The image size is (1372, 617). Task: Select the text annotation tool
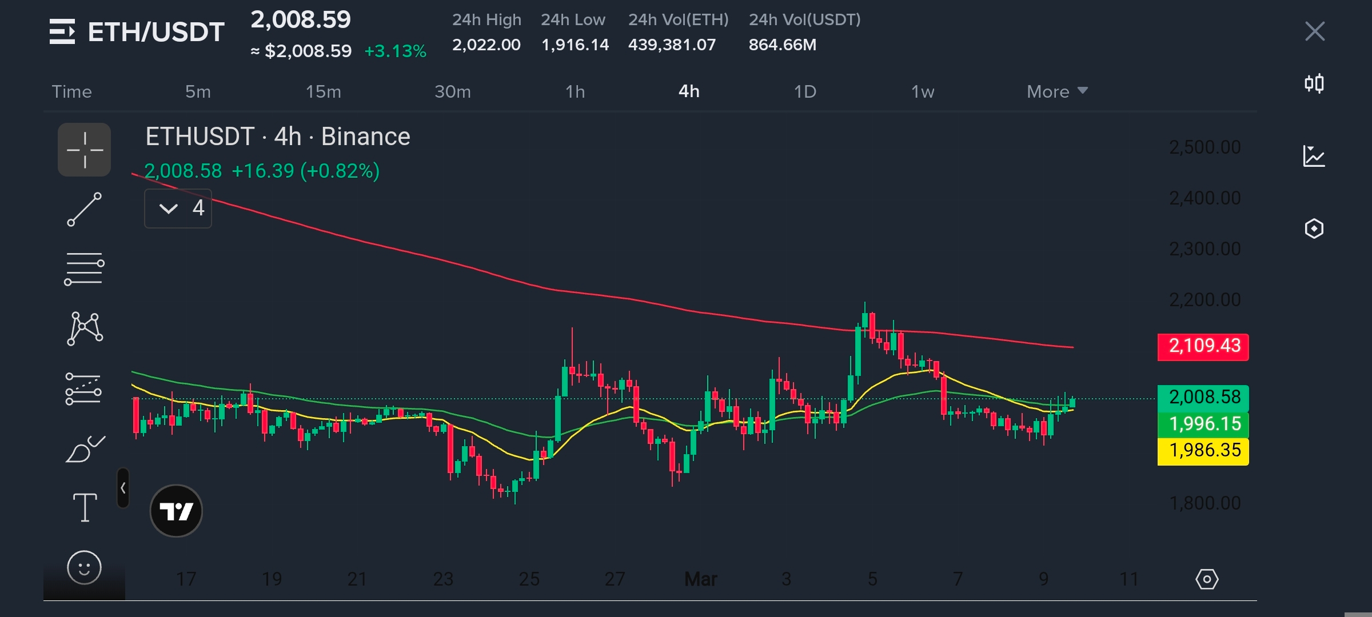pyautogui.click(x=85, y=507)
